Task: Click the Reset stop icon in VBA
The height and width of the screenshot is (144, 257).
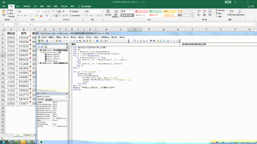Action: 77,41
